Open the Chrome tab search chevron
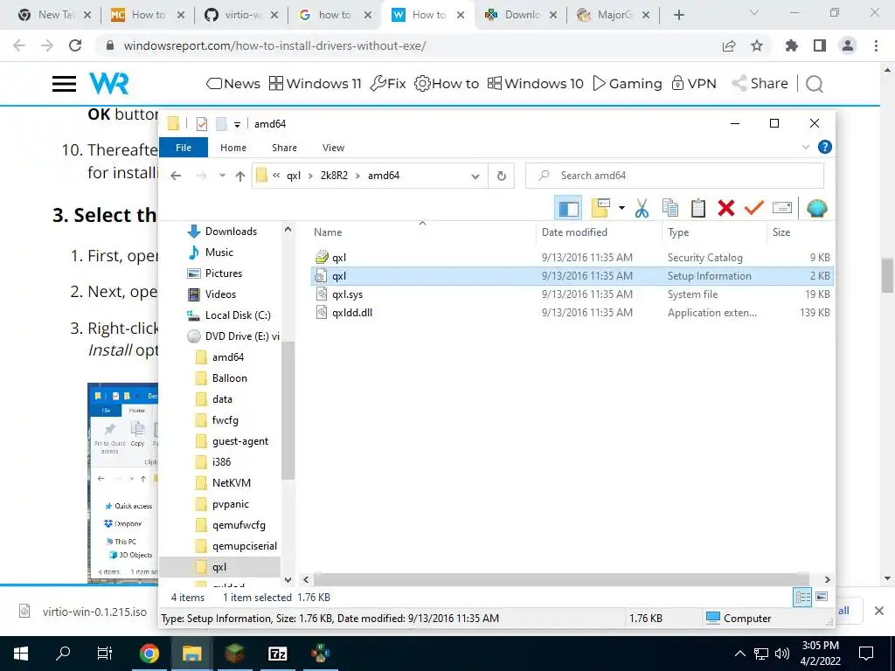Viewport: 895px width, 671px height. pyautogui.click(x=754, y=12)
